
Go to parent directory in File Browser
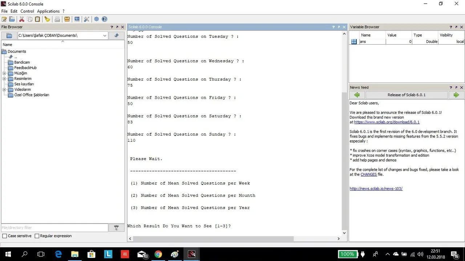click(x=116, y=36)
